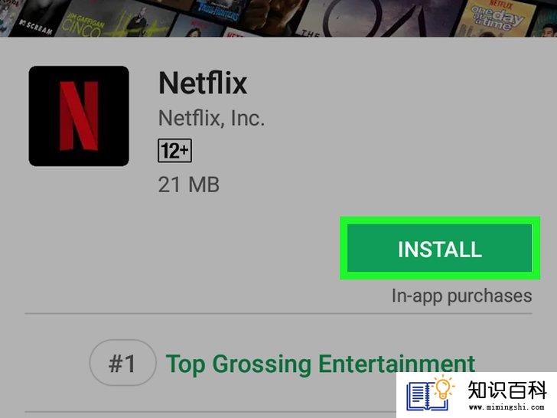This screenshot has width=557, height=418.
Task: Select the partial poster at banner's left edge
Action: coord(8,16)
